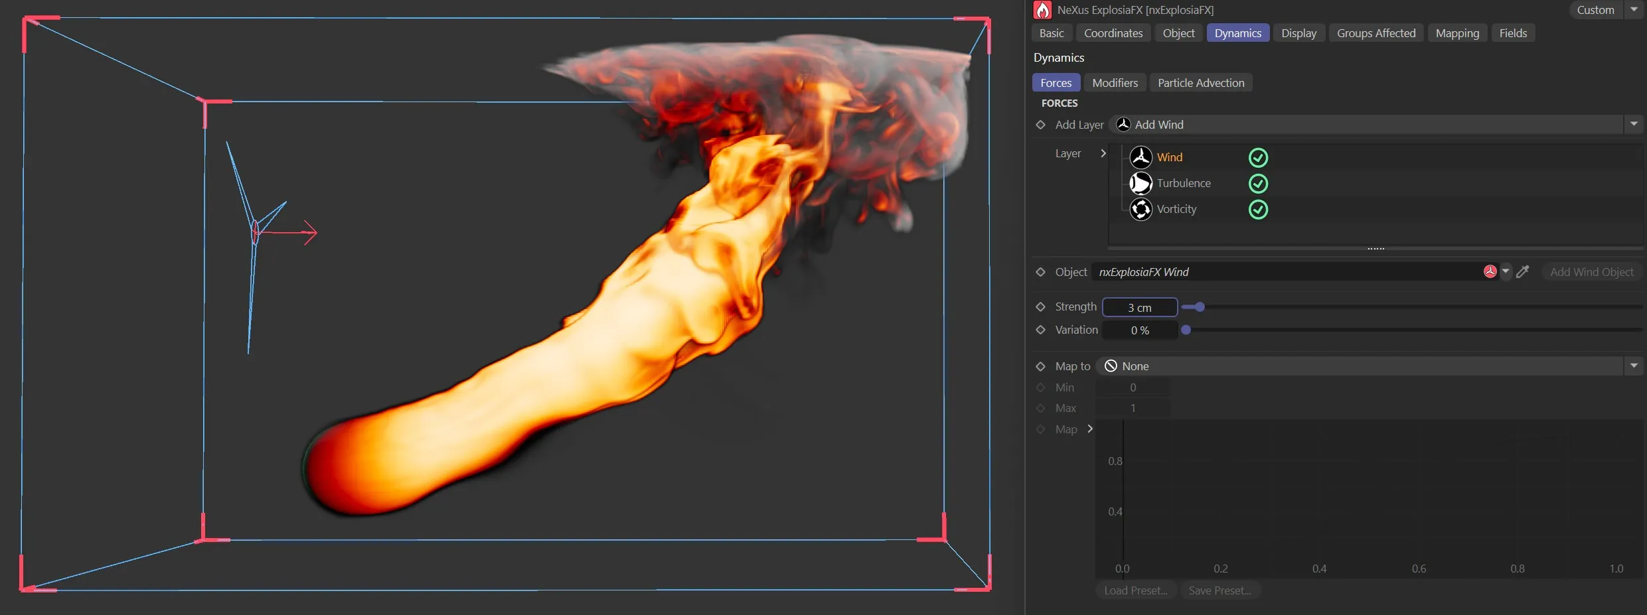Select the Vorticity layer icon
Image resolution: width=1647 pixels, height=615 pixels.
pyautogui.click(x=1140, y=209)
